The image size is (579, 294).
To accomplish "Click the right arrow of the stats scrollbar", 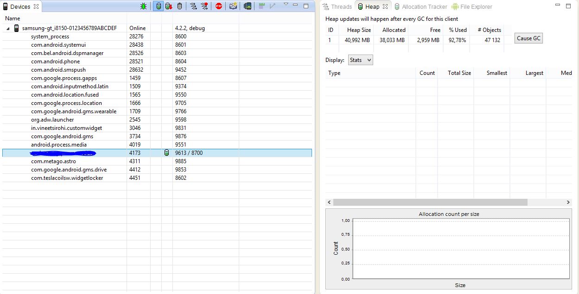I will [x=568, y=202].
